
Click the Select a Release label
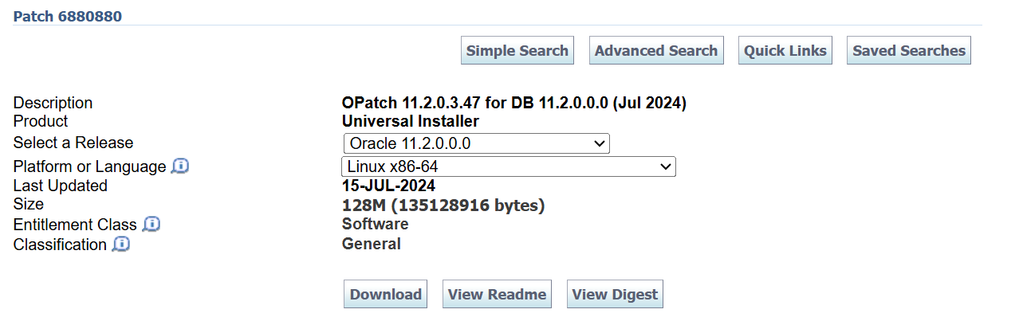[73, 143]
